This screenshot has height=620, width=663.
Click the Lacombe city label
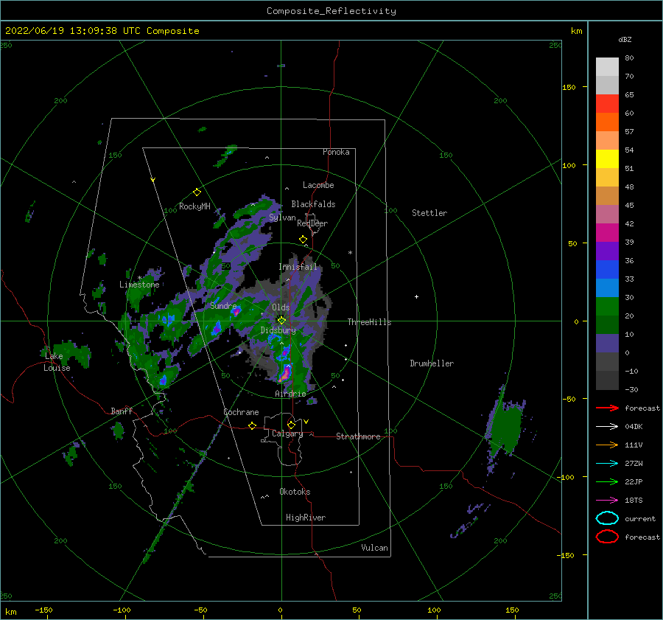click(x=318, y=185)
